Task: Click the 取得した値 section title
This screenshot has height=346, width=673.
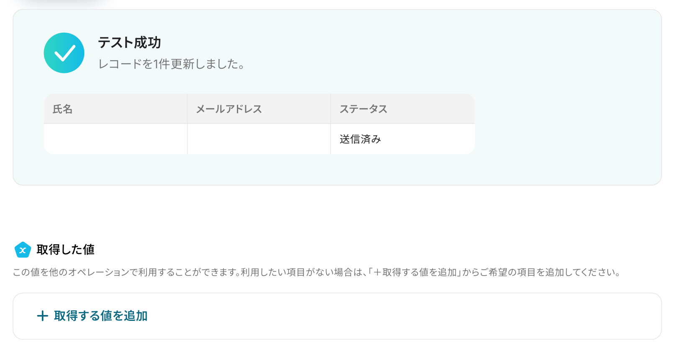Action: click(x=65, y=250)
